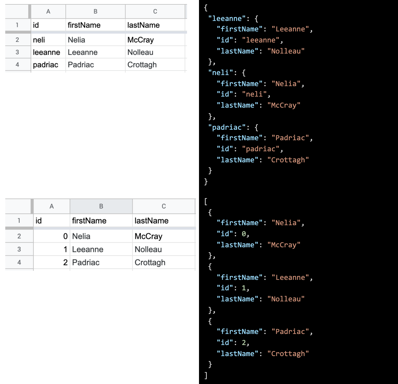This screenshot has height=384, width=398.
Task: Click "Nolleau" value in top JSON object
Action: [286, 51]
